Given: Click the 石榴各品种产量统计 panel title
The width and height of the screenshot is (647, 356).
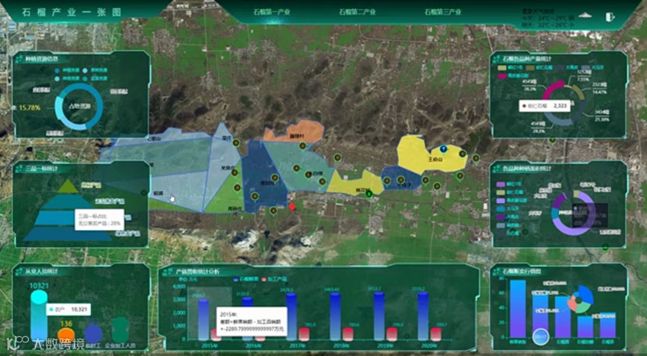Looking at the screenshot, I should pos(528,59).
